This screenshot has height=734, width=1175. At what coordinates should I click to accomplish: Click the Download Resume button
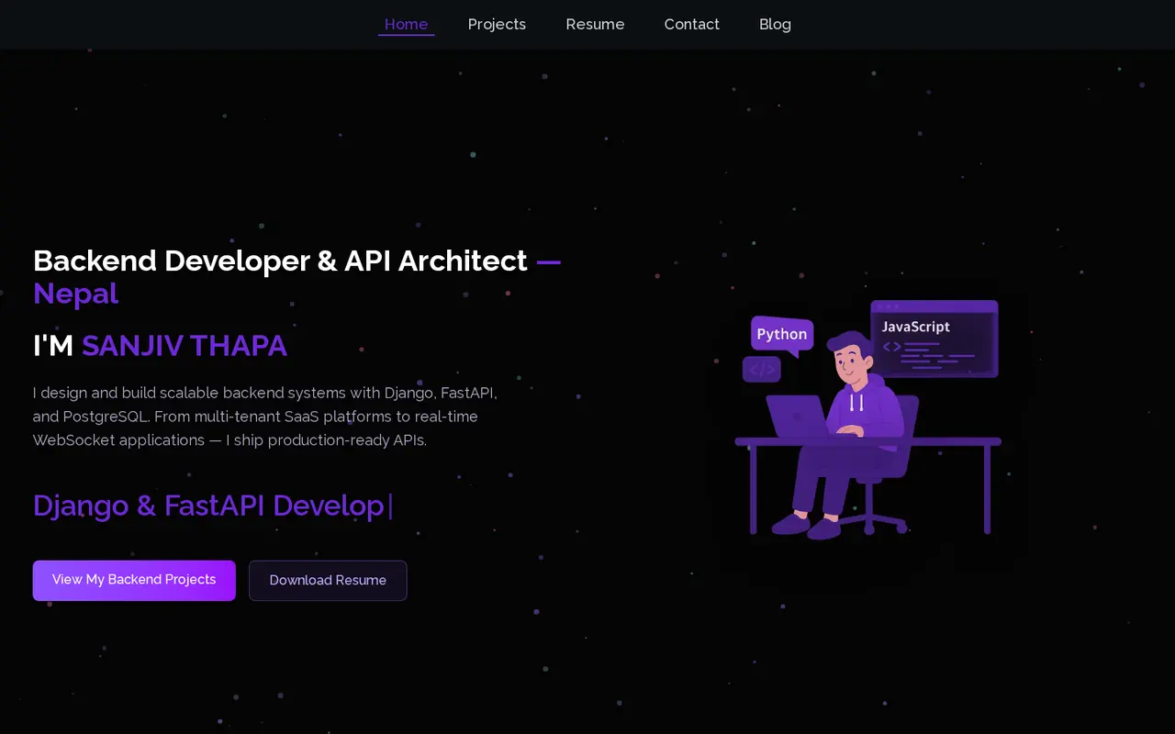328,580
